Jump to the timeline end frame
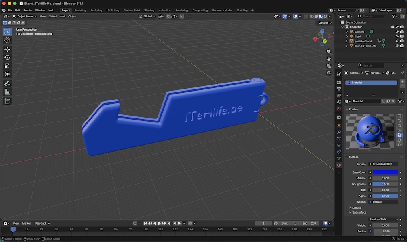This screenshot has height=242, width=407. coord(169,223)
